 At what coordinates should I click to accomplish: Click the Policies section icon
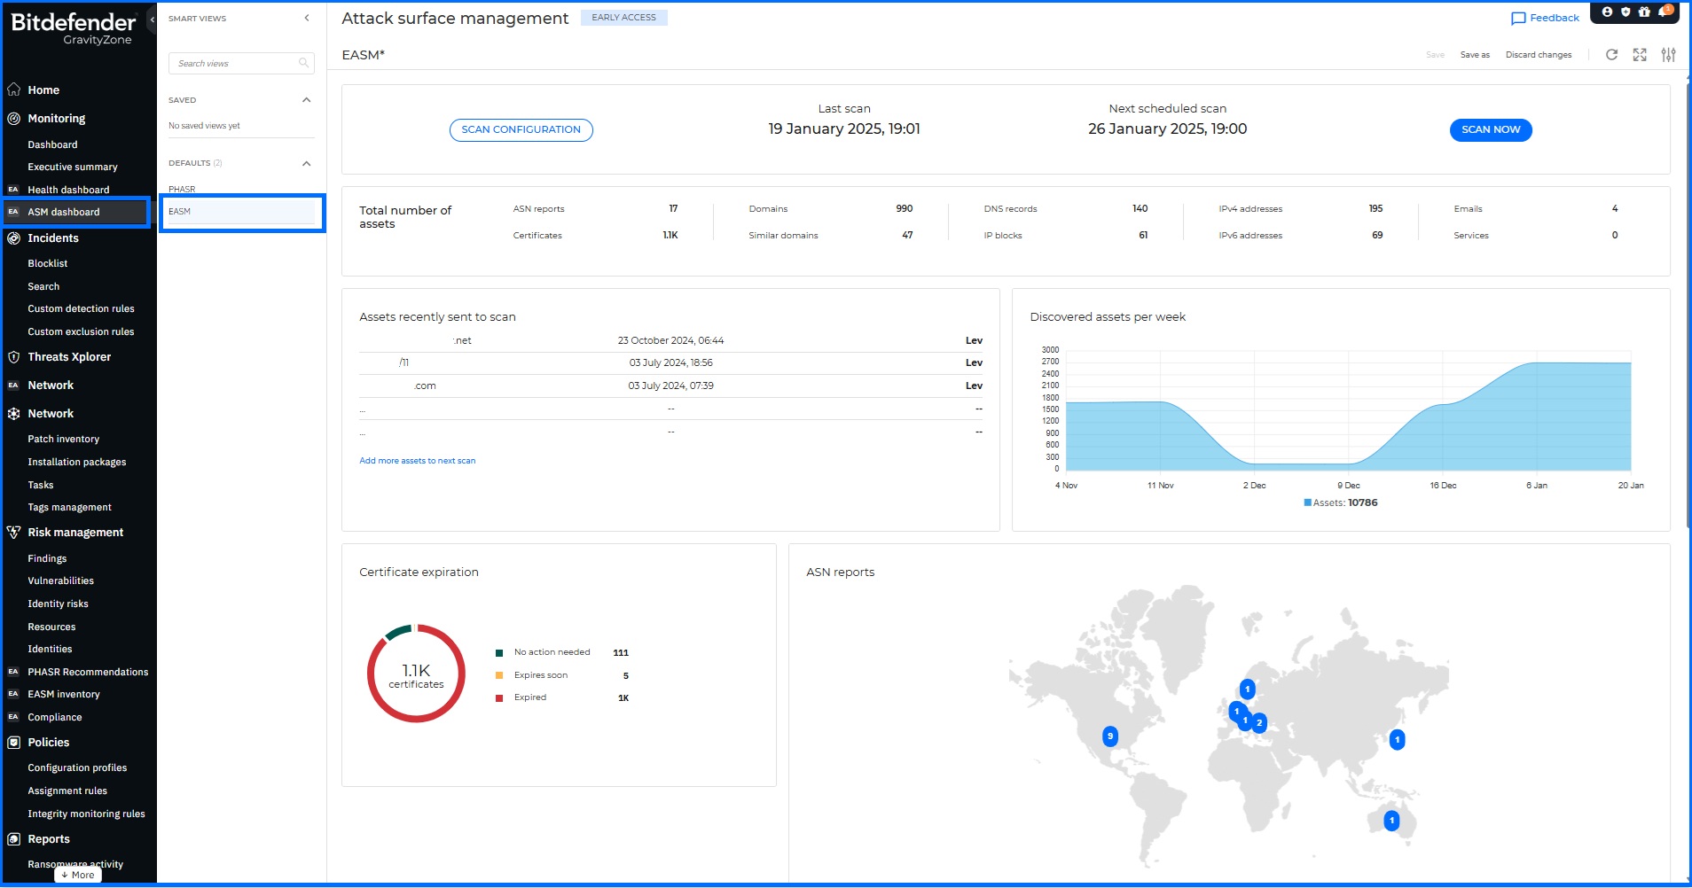(x=13, y=743)
